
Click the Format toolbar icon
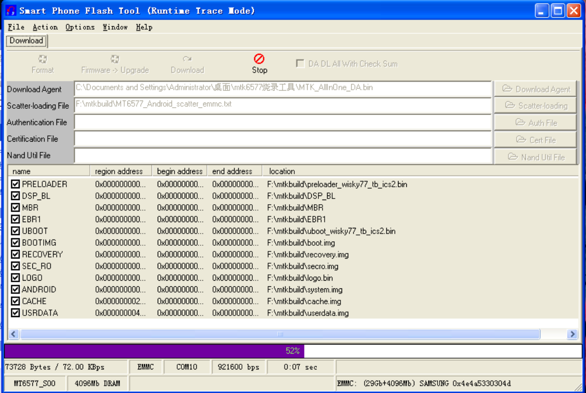(x=43, y=59)
